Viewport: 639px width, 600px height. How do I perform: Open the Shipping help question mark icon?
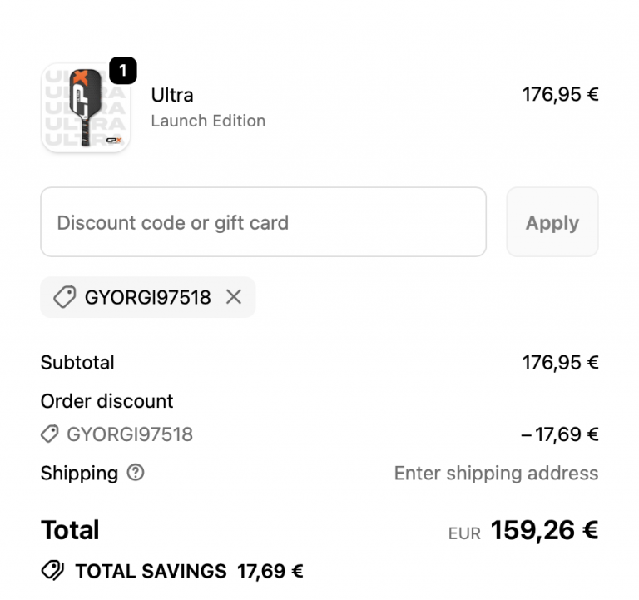point(136,473)
